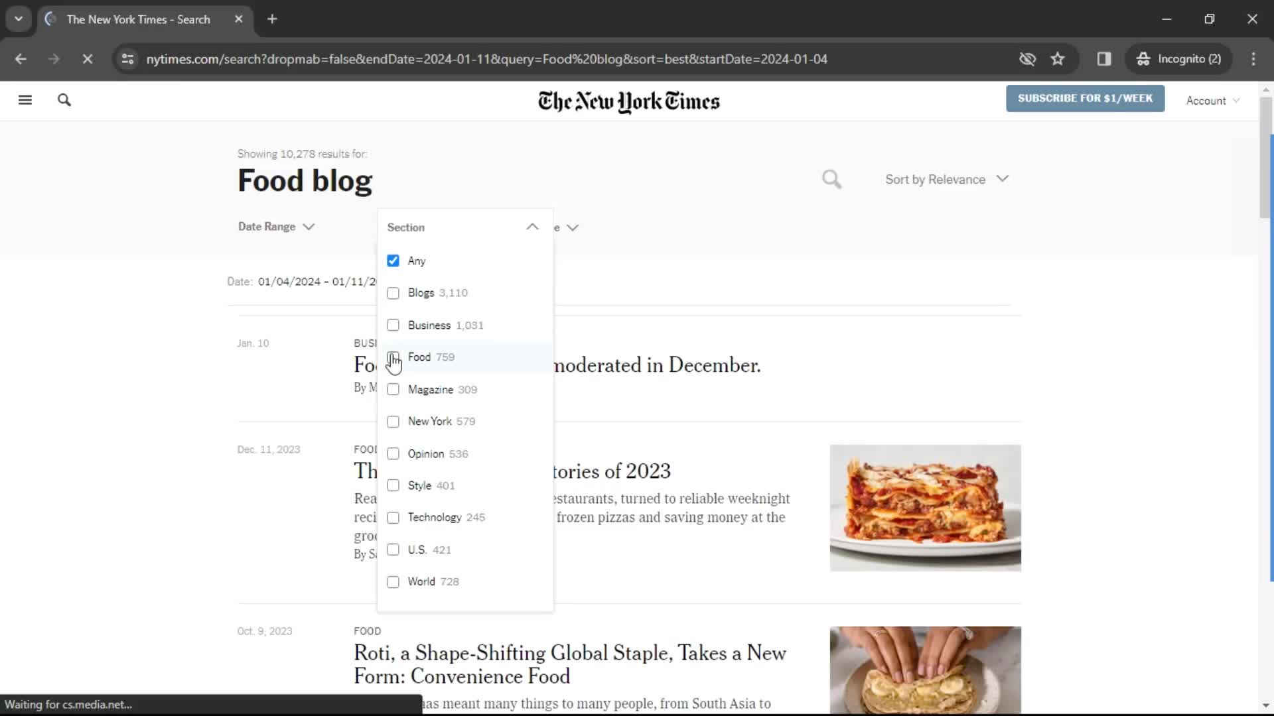Click Subscribe for $1/Week button
1274x716 pixels.
[x=1085, y=98]
